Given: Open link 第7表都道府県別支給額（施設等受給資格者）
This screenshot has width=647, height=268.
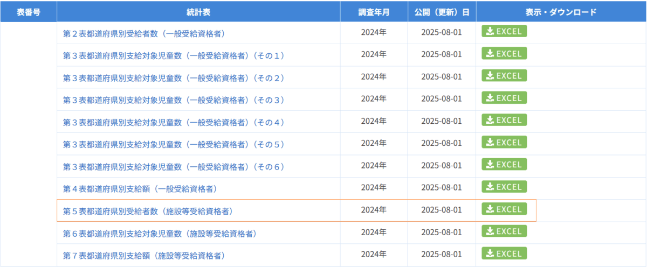Looking at the screenshot, I should click(x=143, y=256).
